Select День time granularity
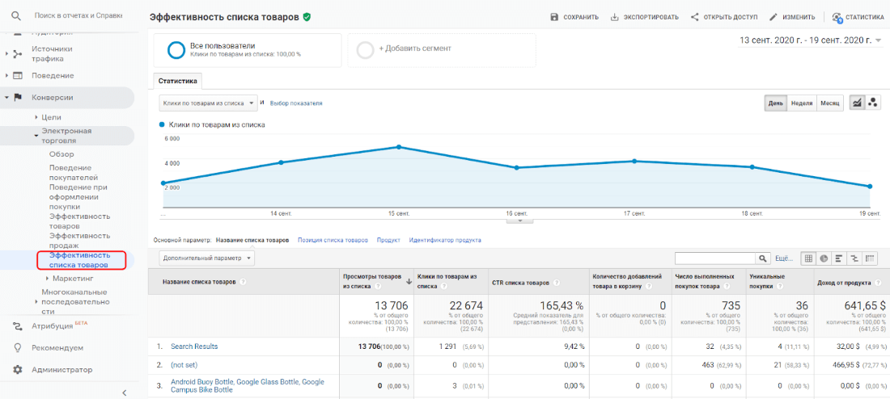 click(775, 103)
